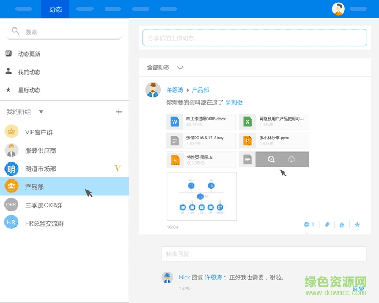Open 星标动态 in the sidebar
The image size is (379, 303).
[x=29, y=90]
